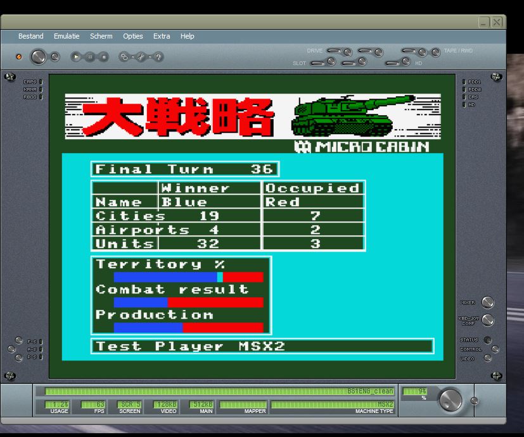Click the first SLOT eject knob
Screen dimensions: 524x437
tap(331, 61)
